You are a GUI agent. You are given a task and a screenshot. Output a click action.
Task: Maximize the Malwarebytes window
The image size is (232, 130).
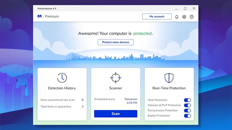click(185, 8)
